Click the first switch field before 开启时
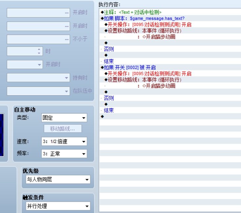 [x=38, y=13]
